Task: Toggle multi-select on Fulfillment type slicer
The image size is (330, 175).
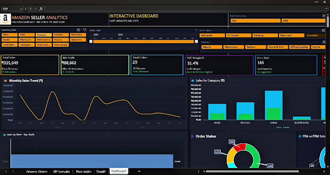Action: pyautogui.click(x=324, y=16)
